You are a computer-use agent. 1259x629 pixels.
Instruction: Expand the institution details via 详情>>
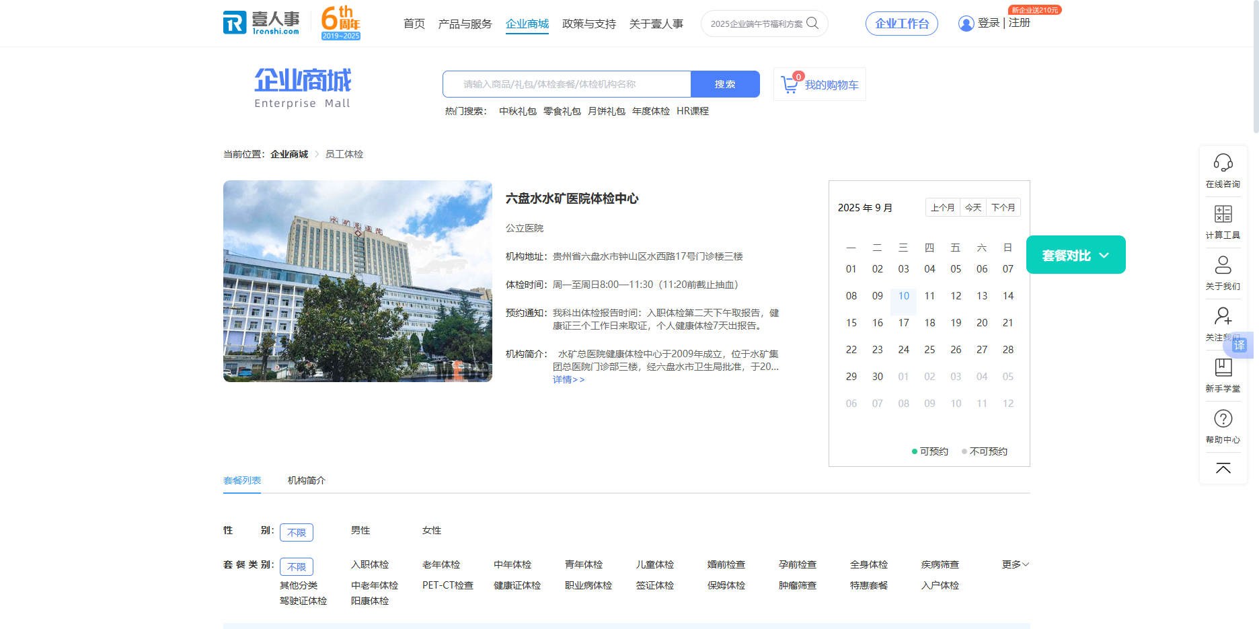[x=569, y=380]
